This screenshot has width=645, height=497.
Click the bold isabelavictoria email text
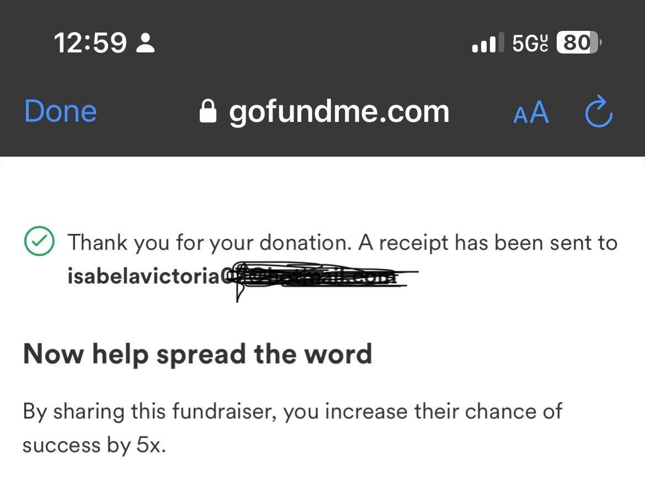click(x=143, y=276)
